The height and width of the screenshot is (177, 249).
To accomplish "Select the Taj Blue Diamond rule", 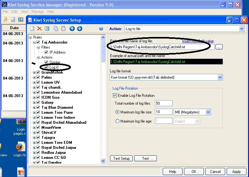I will point(57,107).
